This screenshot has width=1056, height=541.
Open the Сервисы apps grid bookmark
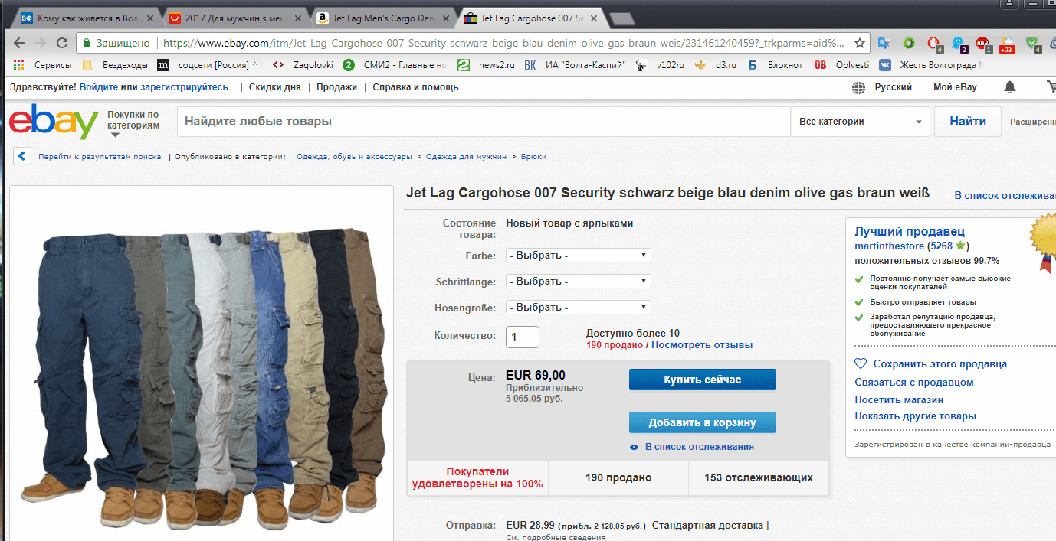[x=44, y=65]
